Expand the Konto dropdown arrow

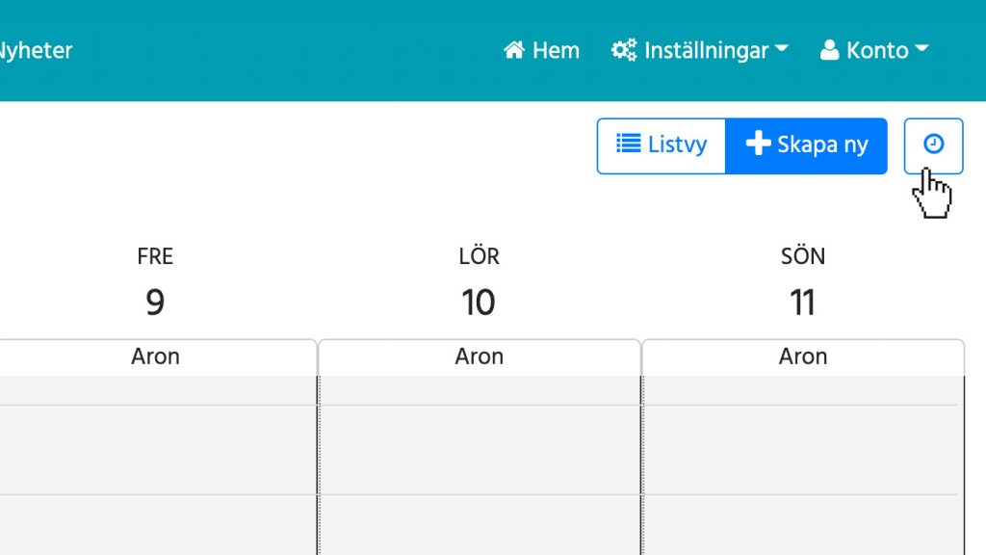coord(921,48)
